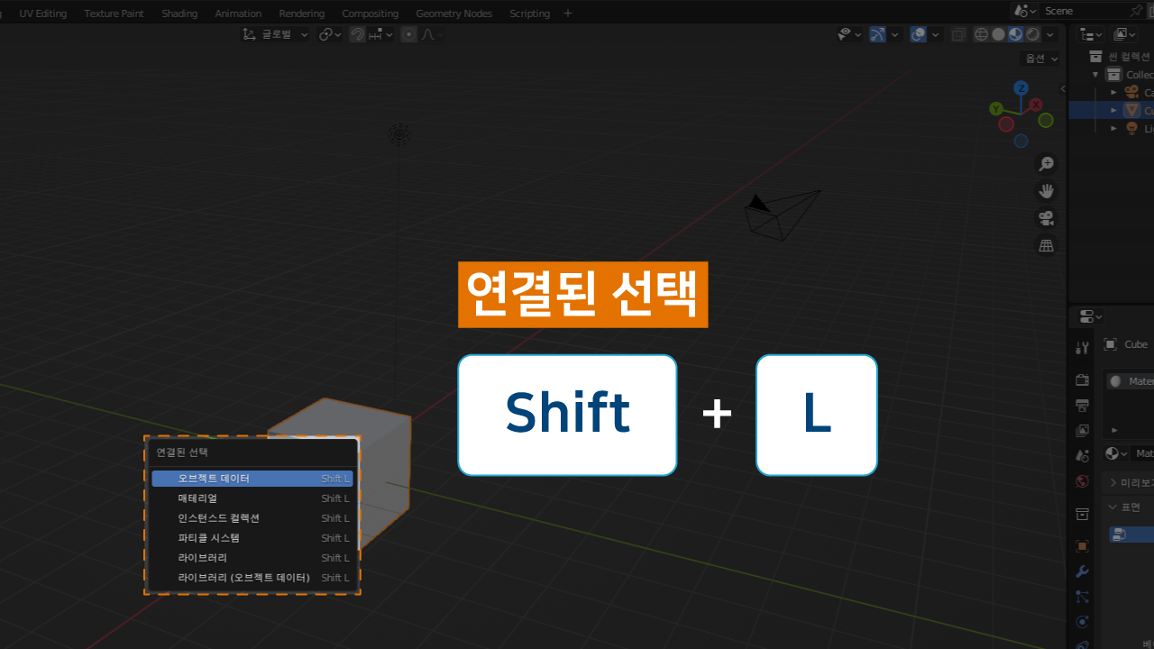
Task: Open the 옵션 options dropdown
Action: pos(1040,58)
